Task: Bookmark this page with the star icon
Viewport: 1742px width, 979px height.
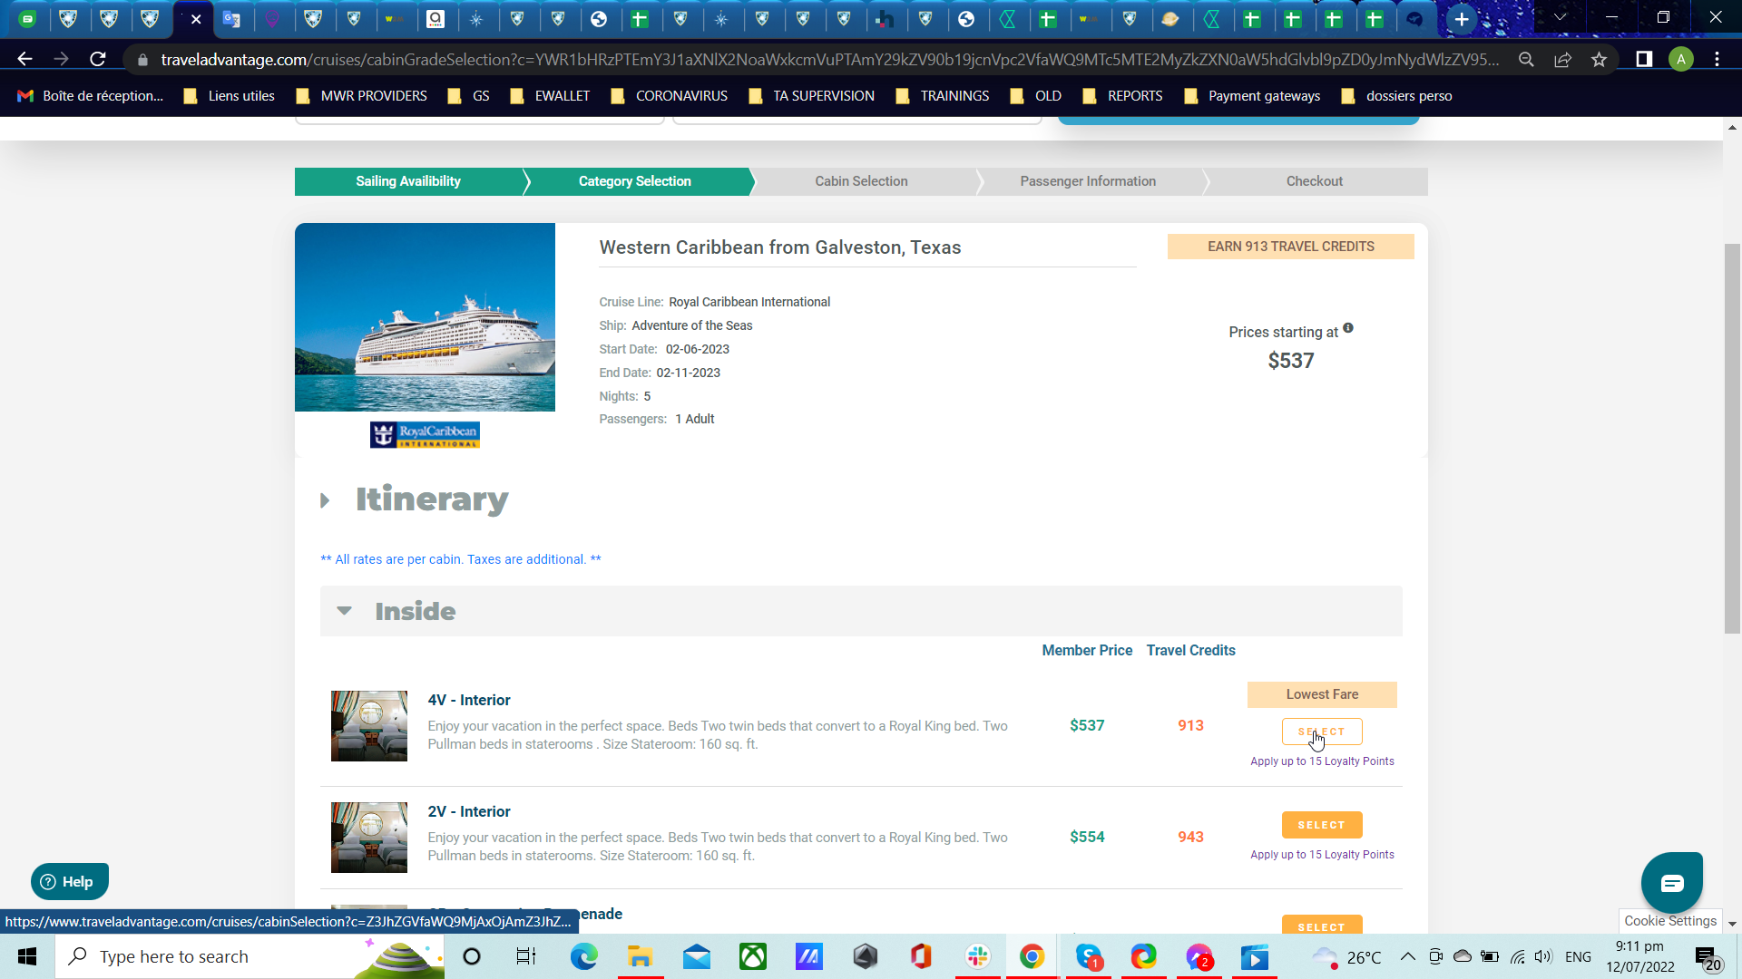Action: 1599,59
